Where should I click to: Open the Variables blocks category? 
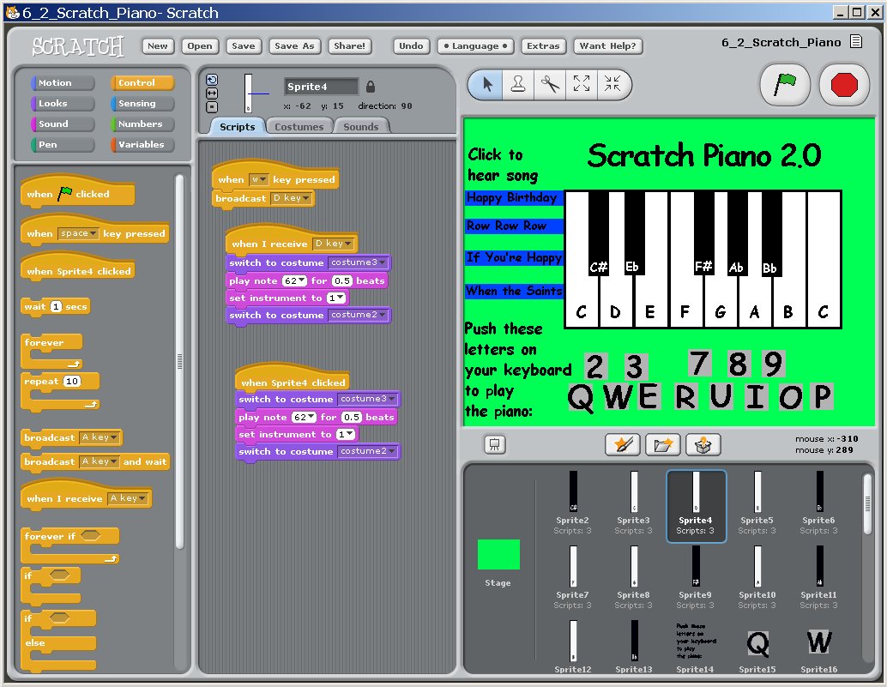click(x=142, y=145)
